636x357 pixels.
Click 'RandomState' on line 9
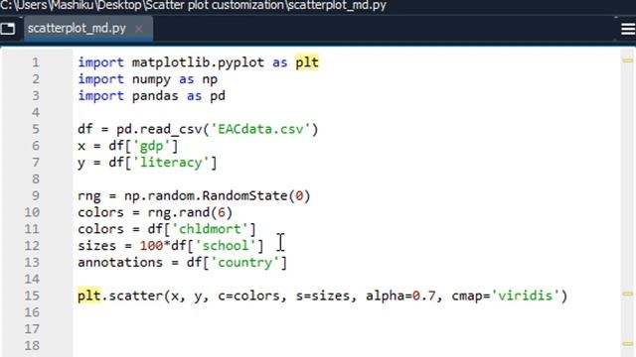click(245, 195)
